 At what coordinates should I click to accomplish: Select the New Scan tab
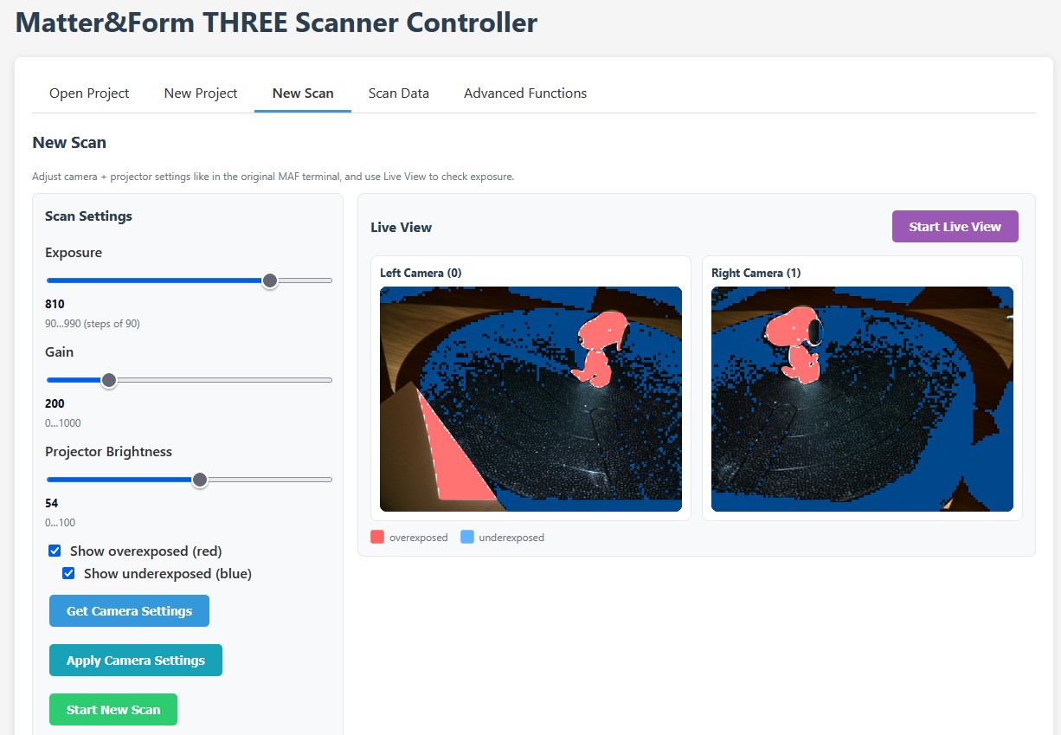303,93
